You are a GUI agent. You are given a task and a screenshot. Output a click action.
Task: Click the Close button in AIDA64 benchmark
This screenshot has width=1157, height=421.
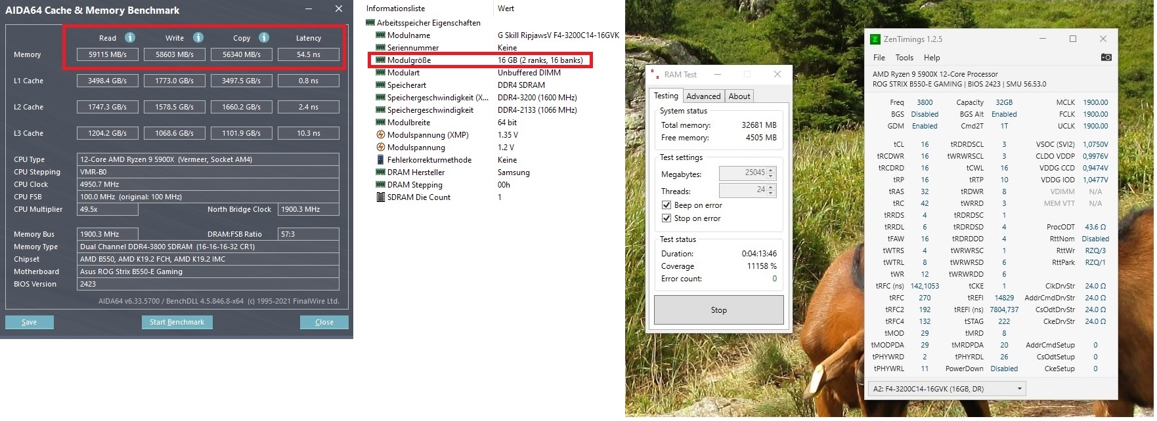click(x=324, y=322)
